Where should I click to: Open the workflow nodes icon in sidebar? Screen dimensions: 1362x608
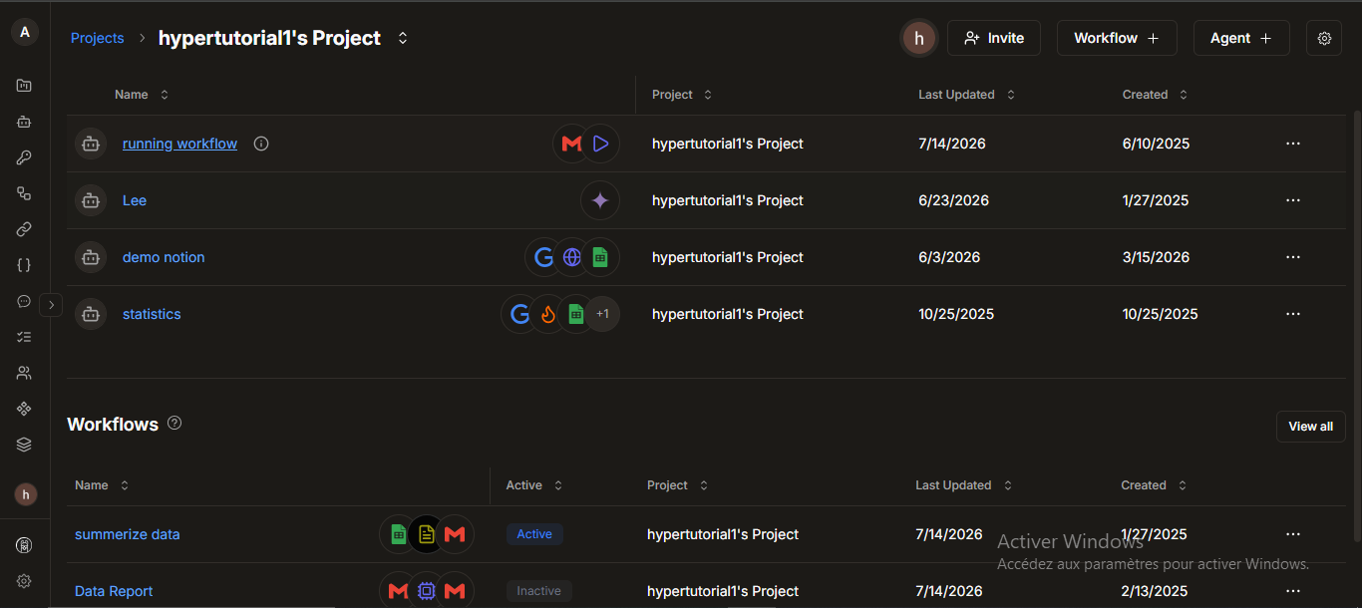coord(24,193)
